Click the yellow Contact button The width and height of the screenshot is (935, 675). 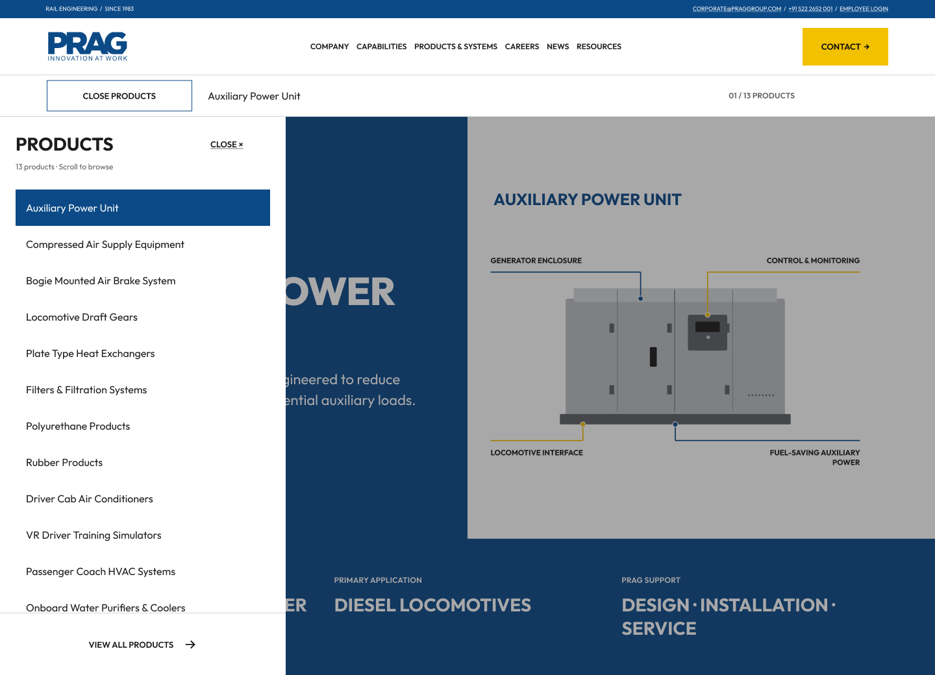click(x=845, y=47)
